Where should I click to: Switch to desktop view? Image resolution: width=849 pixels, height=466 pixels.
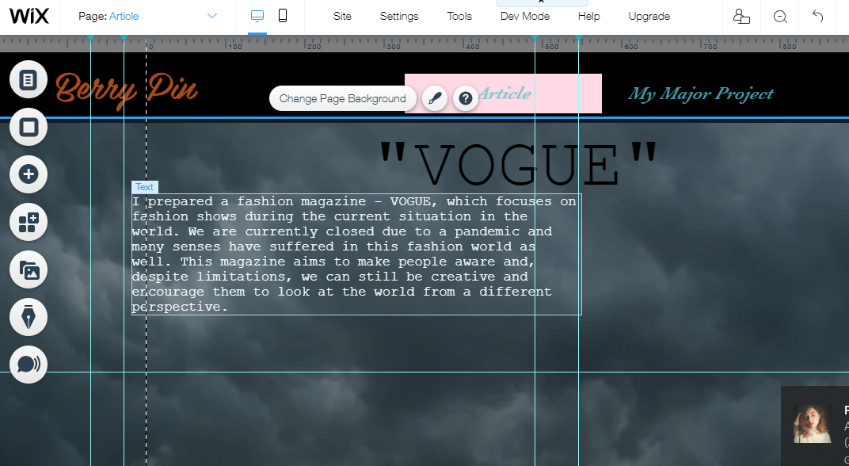pyautogui.click(x=257, y=17)
